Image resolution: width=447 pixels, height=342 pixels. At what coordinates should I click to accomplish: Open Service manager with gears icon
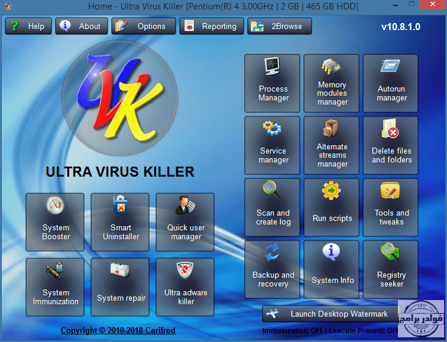point(272,145)
